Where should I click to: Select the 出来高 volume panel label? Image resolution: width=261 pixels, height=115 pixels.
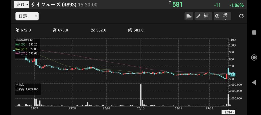(x=20, y=85)
